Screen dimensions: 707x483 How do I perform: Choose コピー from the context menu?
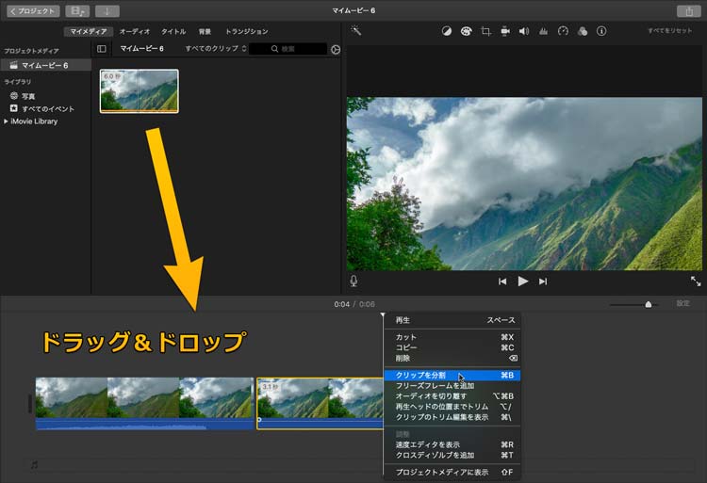coord(452,347)
